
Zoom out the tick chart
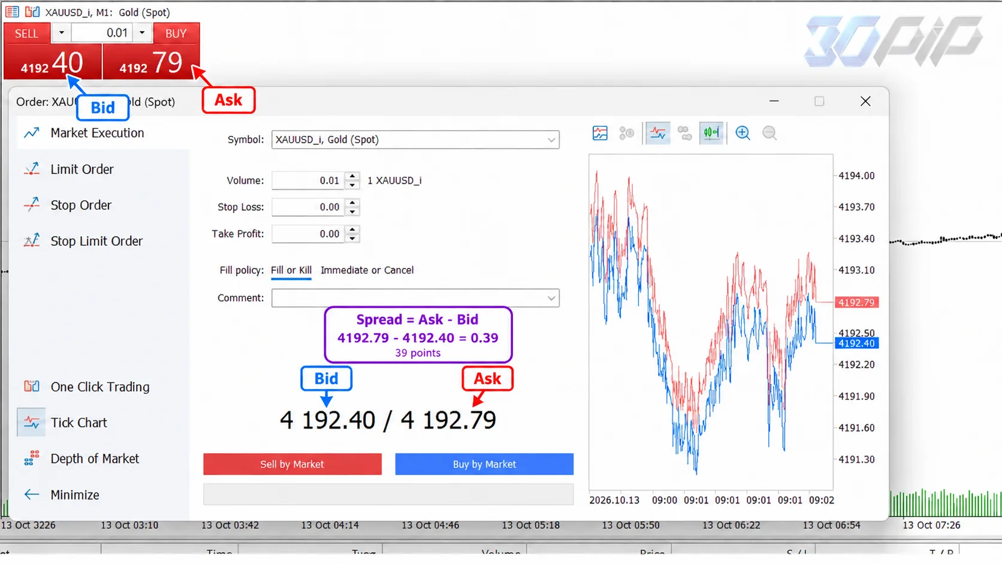tap(769, 133)
